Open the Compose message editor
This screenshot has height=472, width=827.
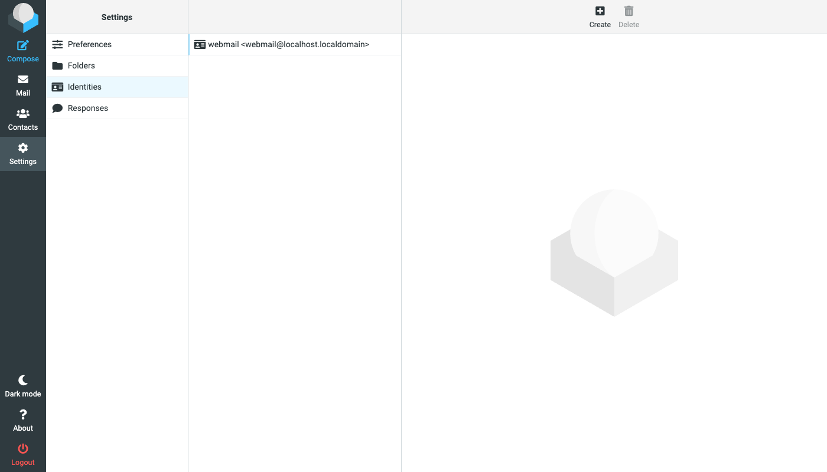click(23, 51)
